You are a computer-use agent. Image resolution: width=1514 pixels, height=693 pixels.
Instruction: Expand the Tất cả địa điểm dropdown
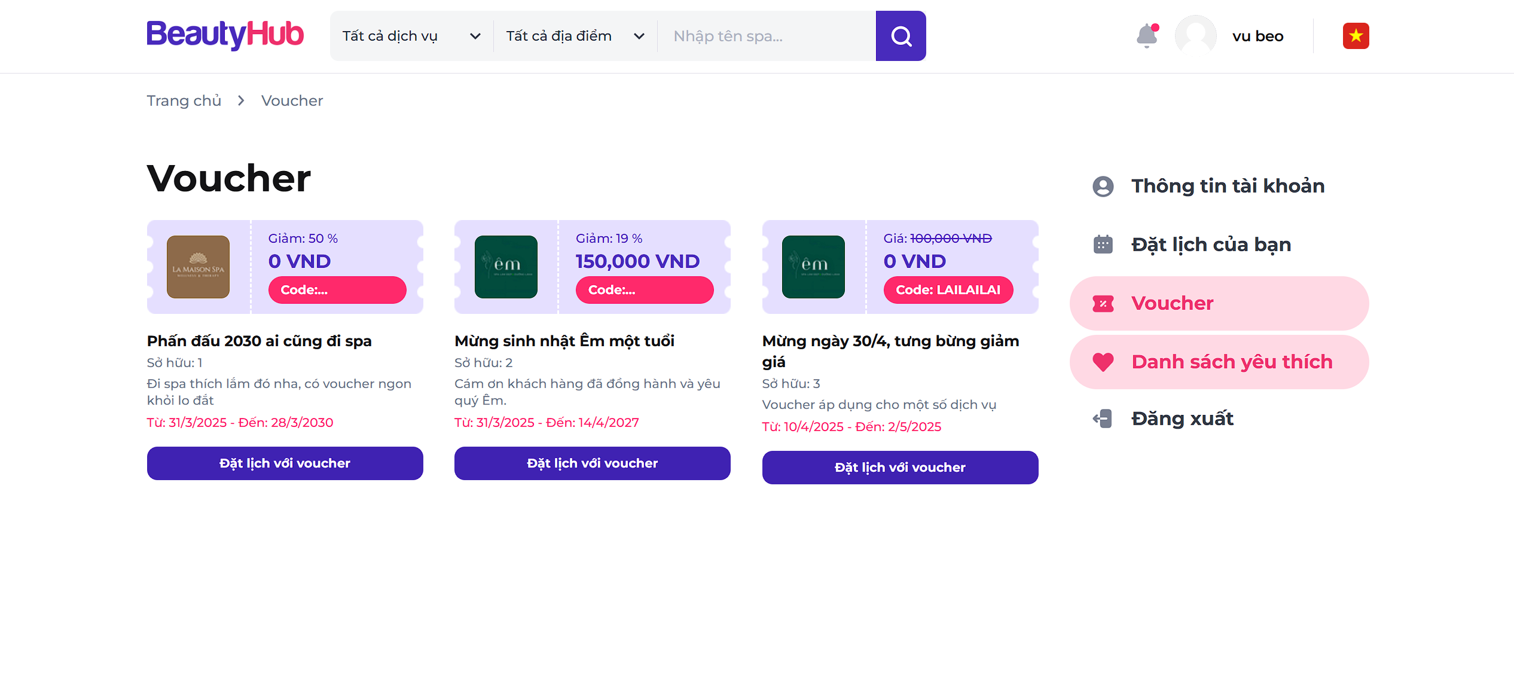(x=575, y=36)
